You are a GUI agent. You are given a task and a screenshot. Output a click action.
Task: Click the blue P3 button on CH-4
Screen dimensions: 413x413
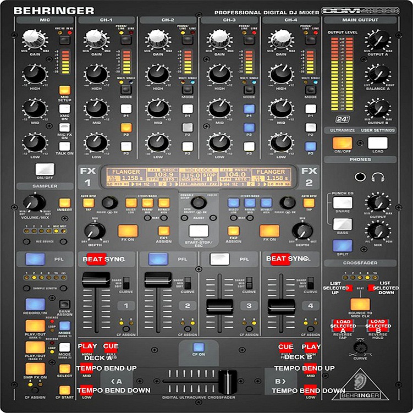coord(311,146)
